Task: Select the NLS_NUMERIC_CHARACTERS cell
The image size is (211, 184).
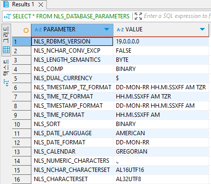Action: tap(72, 161)
